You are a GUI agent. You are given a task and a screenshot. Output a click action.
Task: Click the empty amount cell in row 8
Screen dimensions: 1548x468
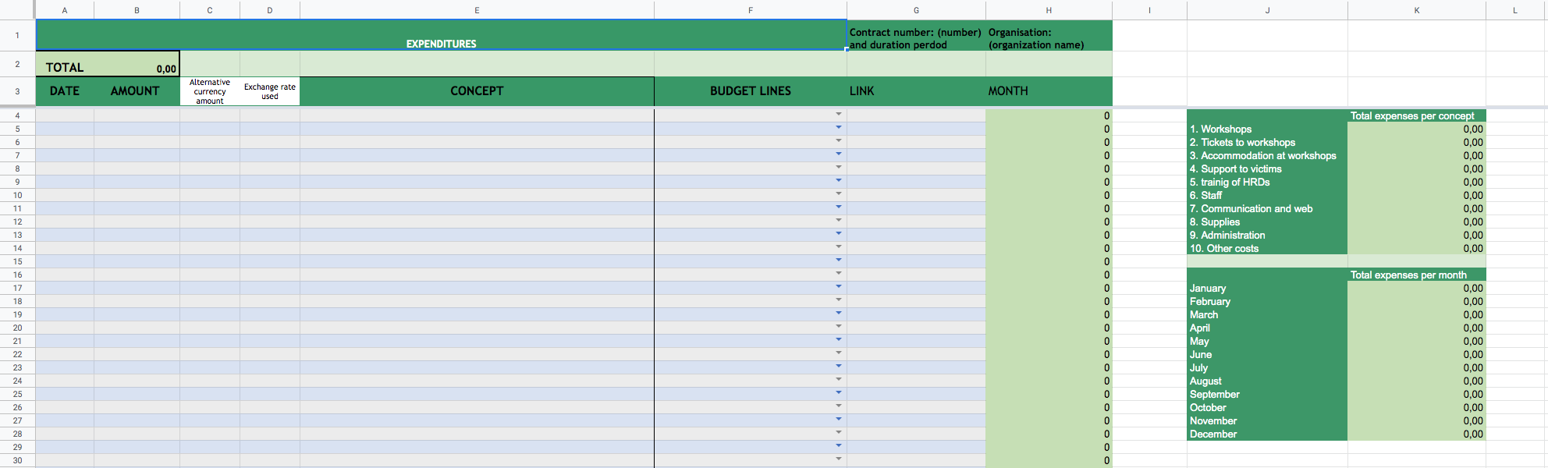(x=137, y=168)
